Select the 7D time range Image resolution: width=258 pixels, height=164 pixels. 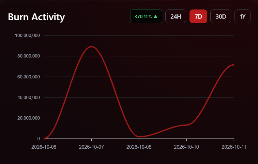198,16
